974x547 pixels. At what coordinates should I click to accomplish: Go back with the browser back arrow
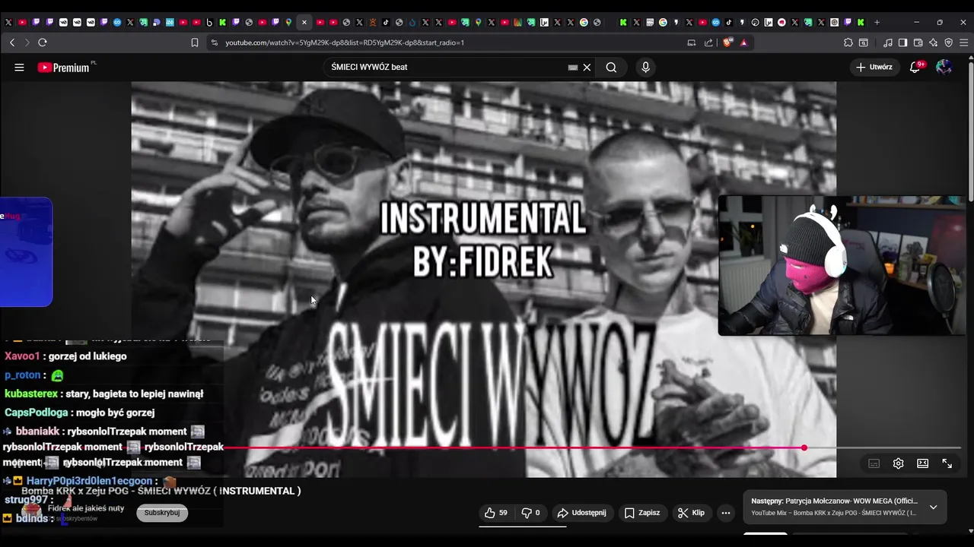[12, 43]
